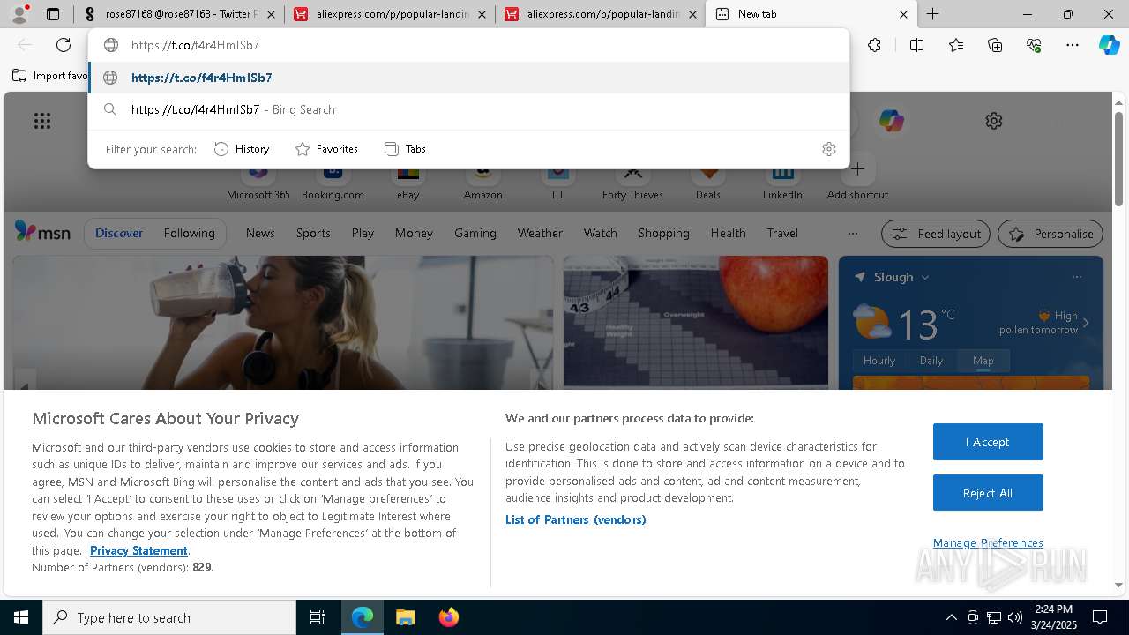Image resolution: width=1129 pixels, height=635 pixels.
Task: Open the Shopping menu item
Action: (663, 233)
